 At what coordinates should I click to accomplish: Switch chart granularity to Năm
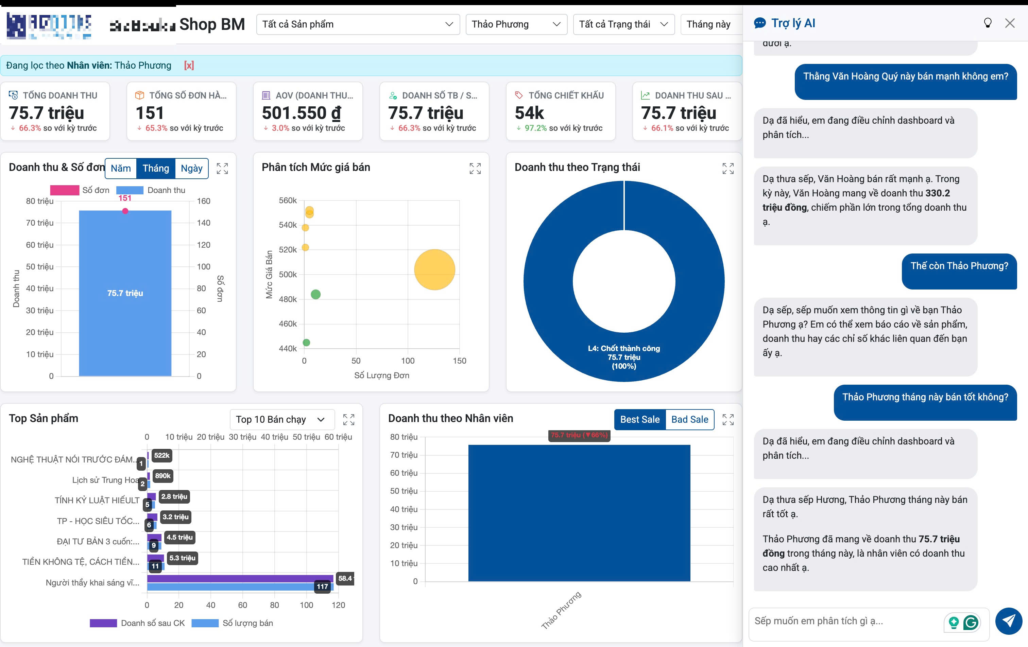pos(121,168)
